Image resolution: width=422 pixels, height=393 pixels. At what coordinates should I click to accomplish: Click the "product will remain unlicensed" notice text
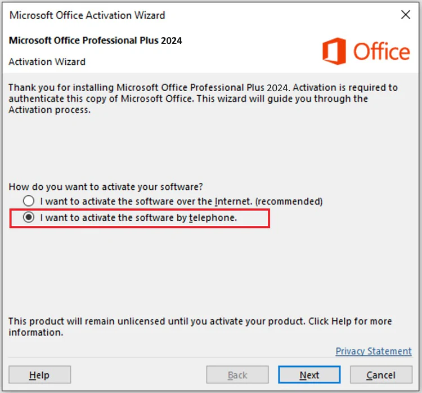[200, 327]
